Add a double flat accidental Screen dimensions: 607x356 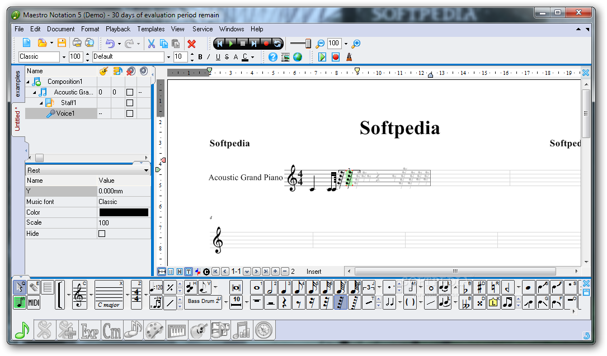click(x=465, y=302)
